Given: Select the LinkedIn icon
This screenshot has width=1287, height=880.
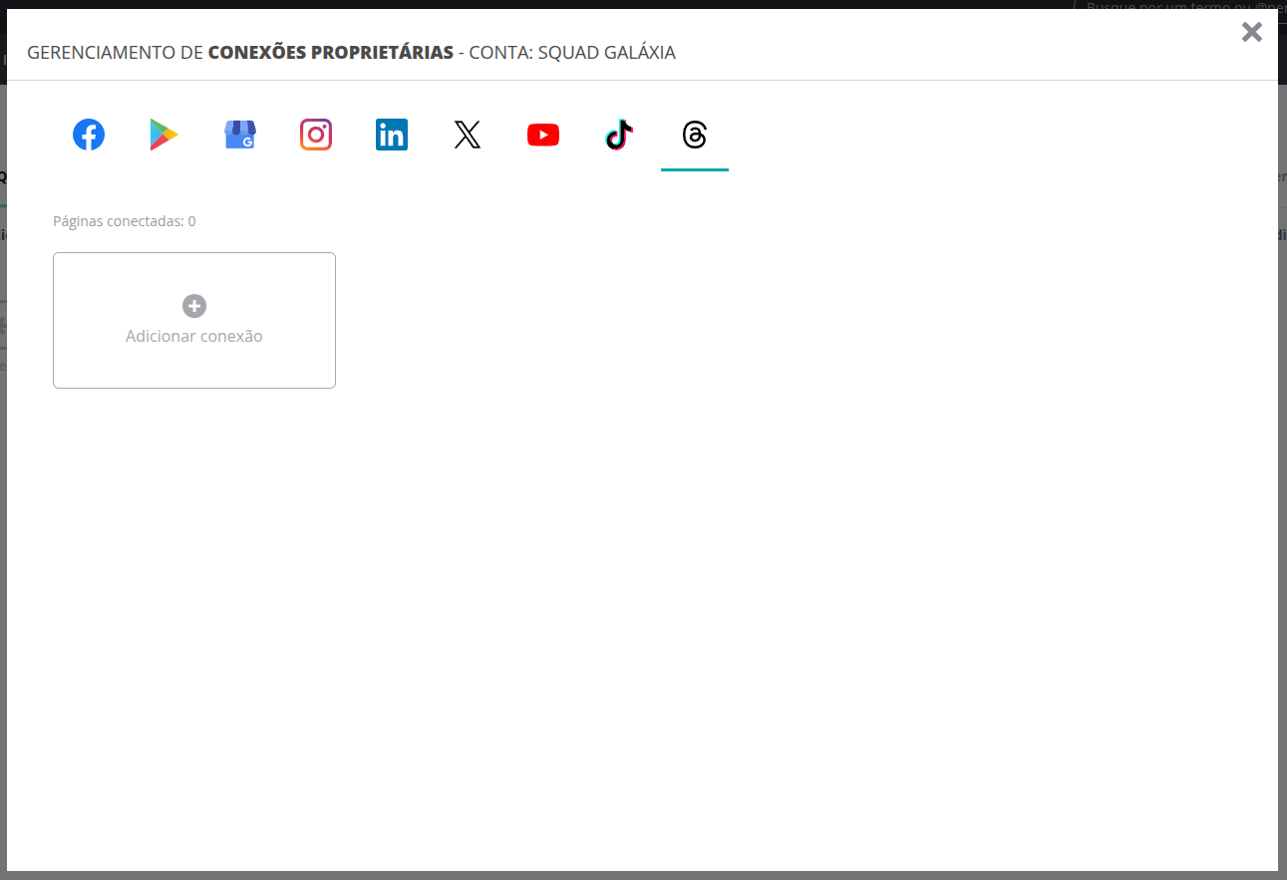Looking at the screenshot, I should tap(392, 135).
